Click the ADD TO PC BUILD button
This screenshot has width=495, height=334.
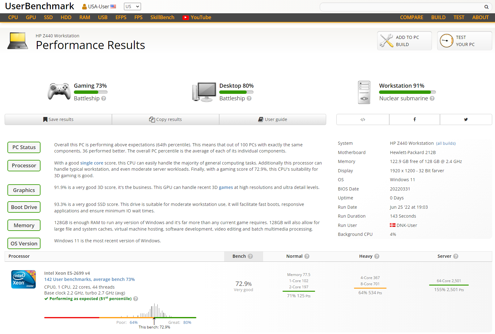pos(404,41)
